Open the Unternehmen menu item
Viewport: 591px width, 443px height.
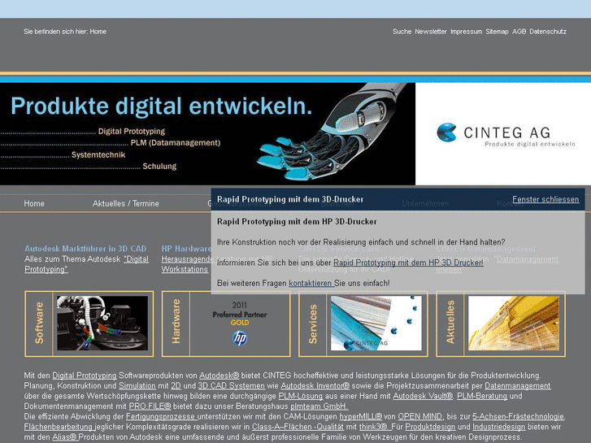tap(425, 203)
